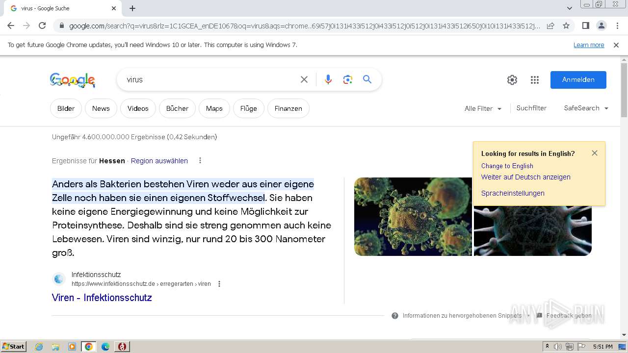Viewport: 628px width, 353px height.
Task: Close the Looking for results in English popup
Action: [x=595, y=153]
